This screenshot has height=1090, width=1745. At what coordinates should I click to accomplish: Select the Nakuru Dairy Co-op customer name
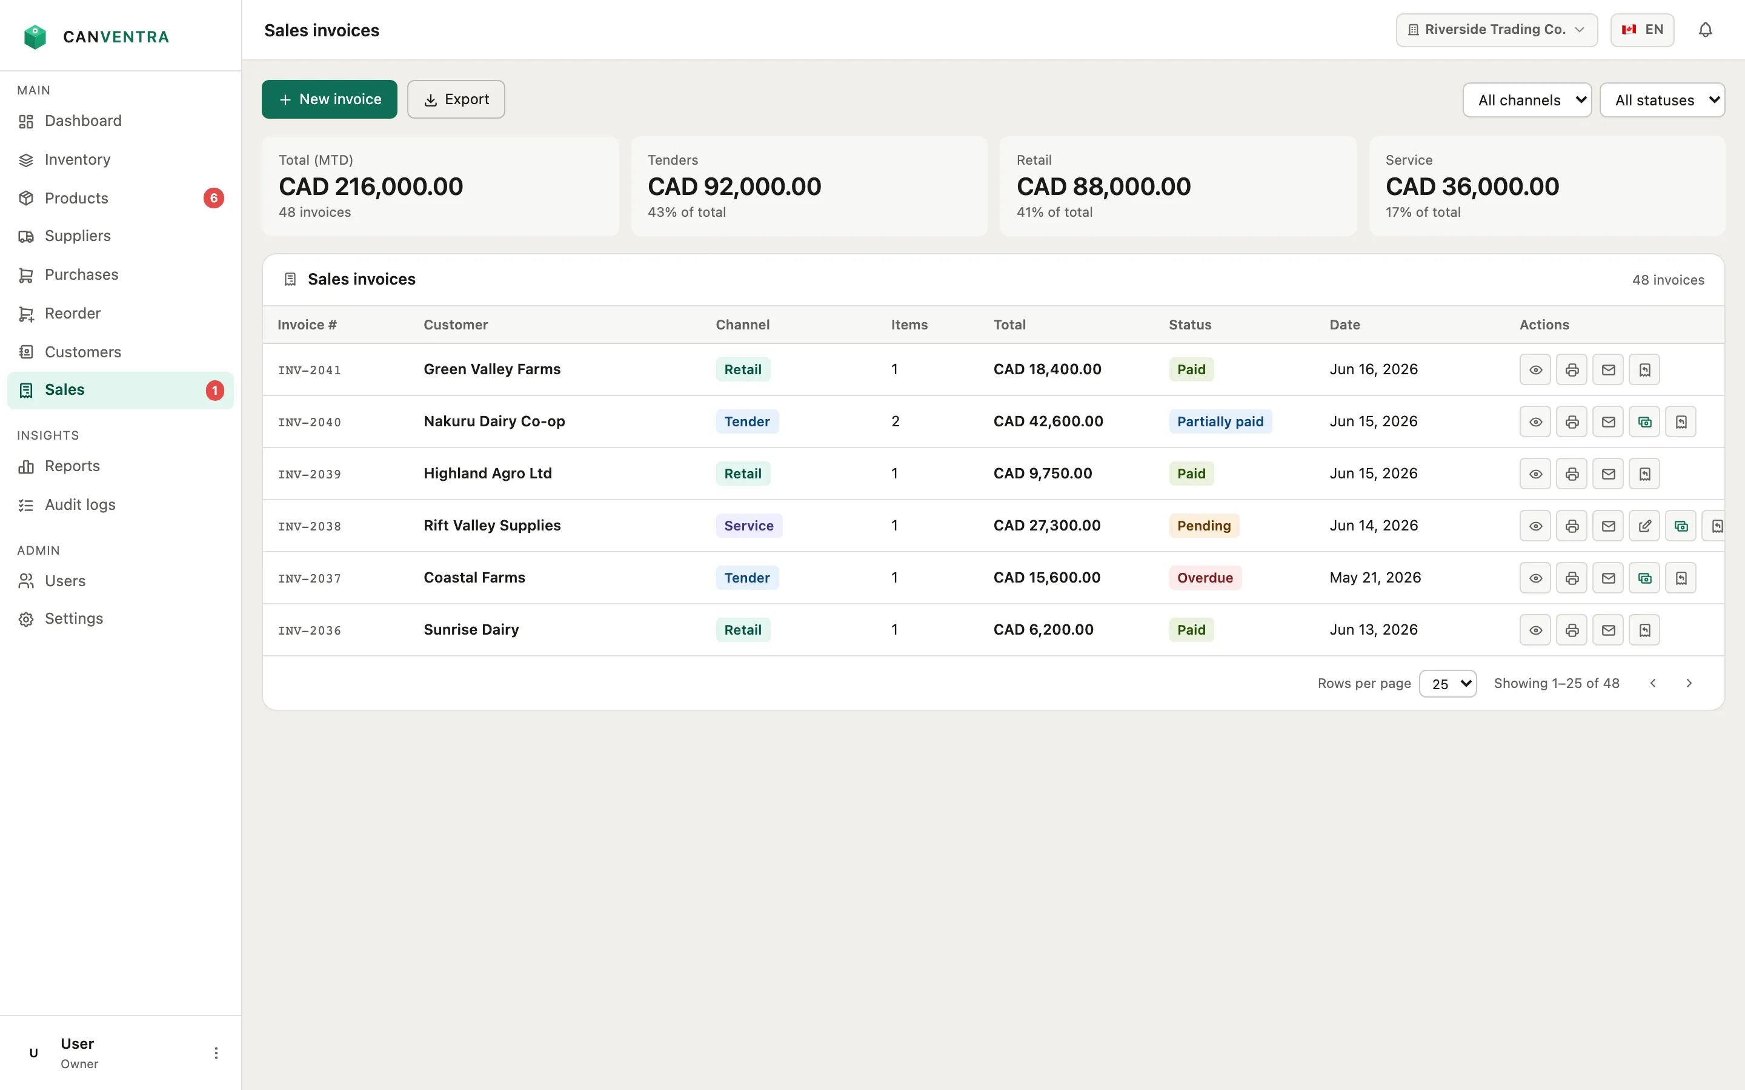(494, 421)
